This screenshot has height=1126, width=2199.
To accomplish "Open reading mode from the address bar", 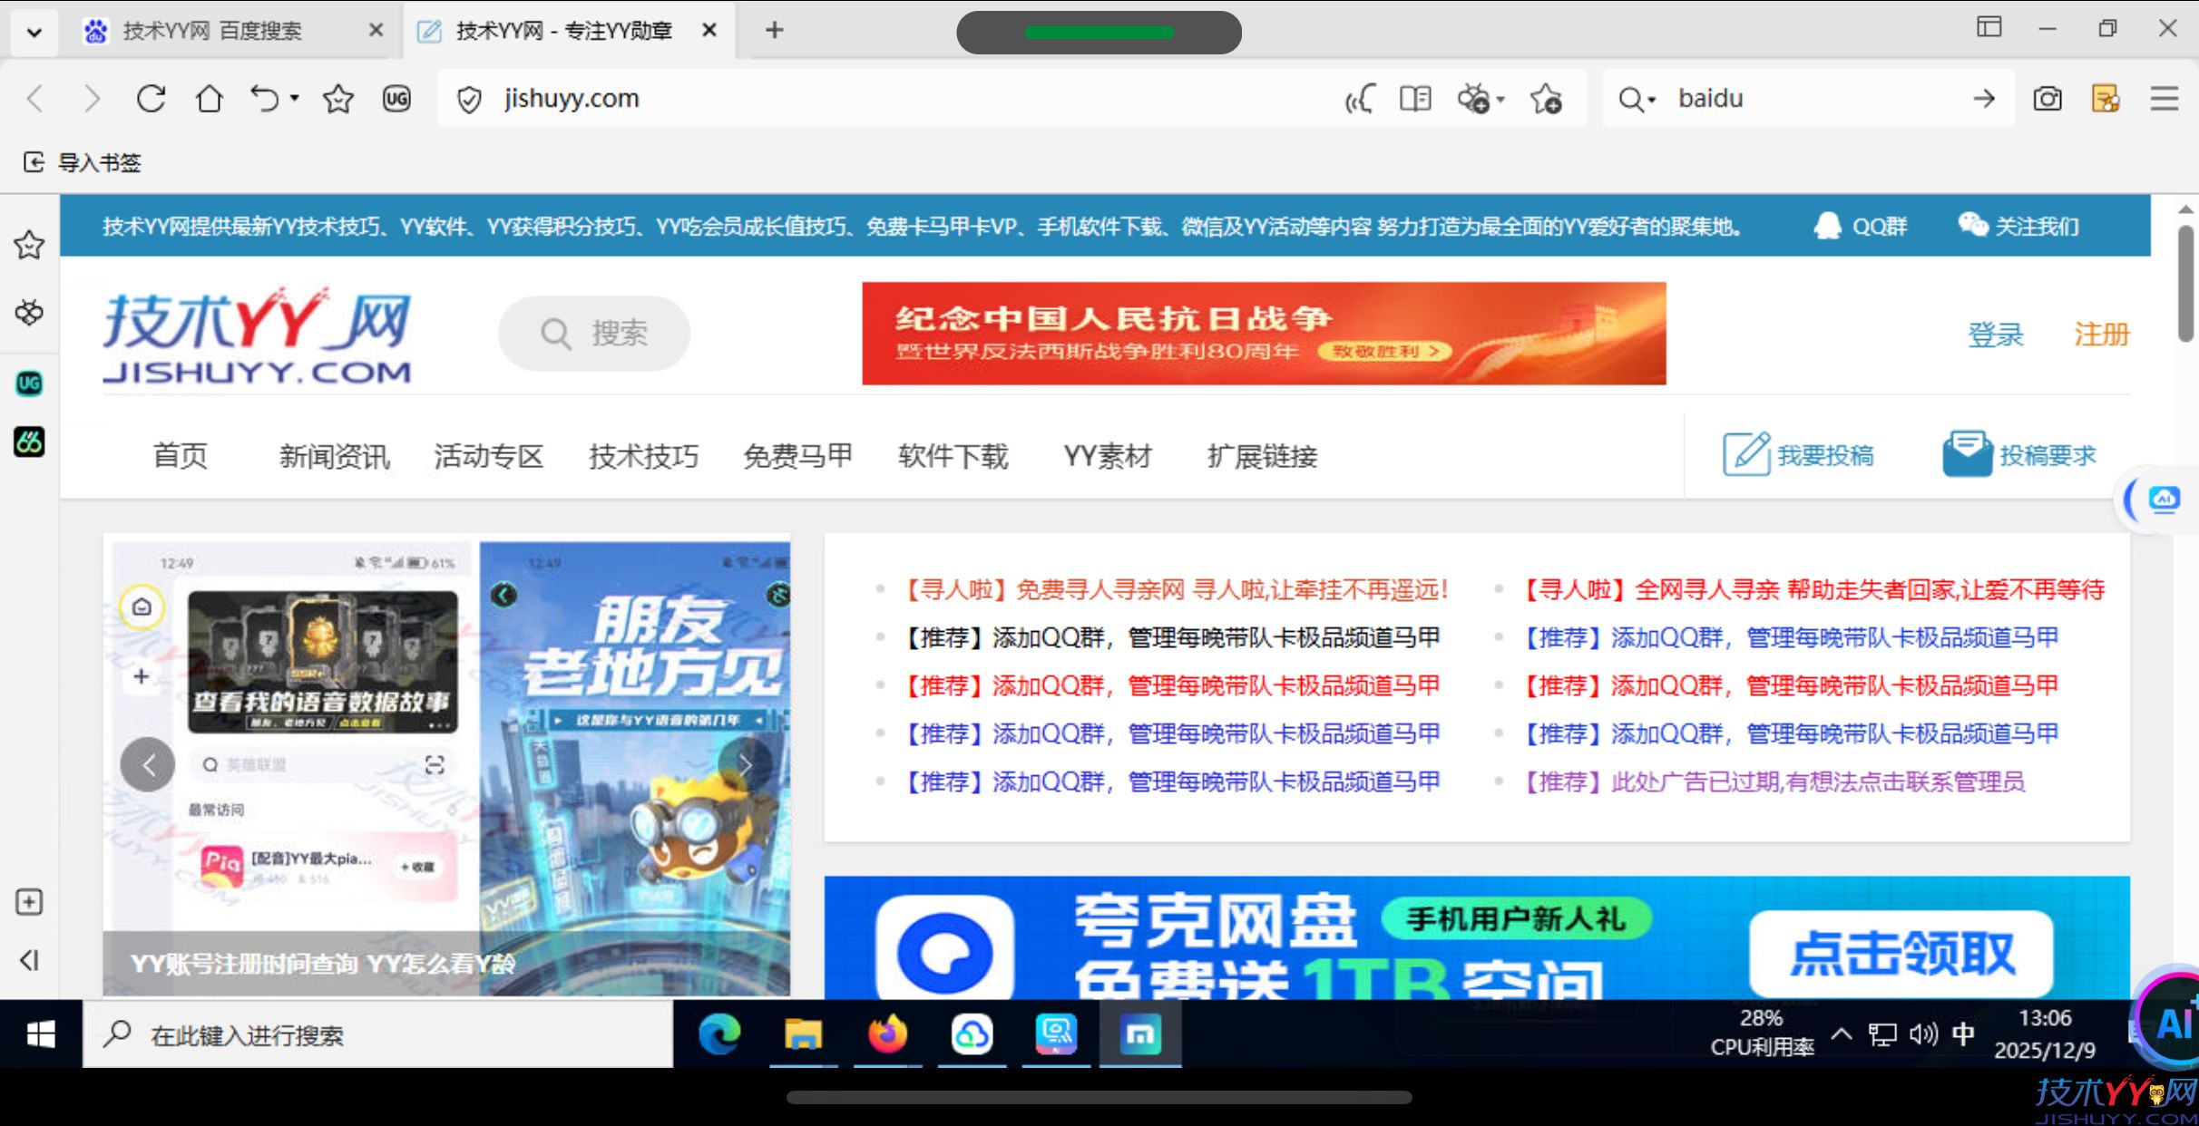I will click(1415, 99).
